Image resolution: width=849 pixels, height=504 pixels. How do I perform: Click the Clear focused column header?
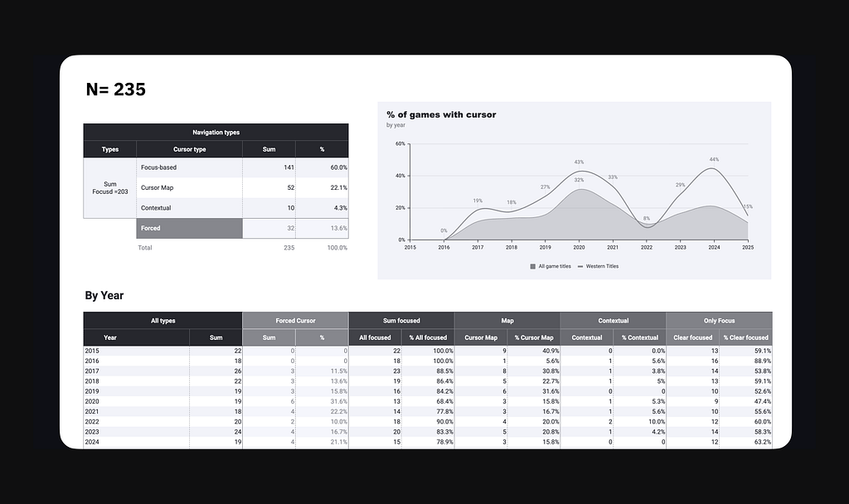click(693, 338)
